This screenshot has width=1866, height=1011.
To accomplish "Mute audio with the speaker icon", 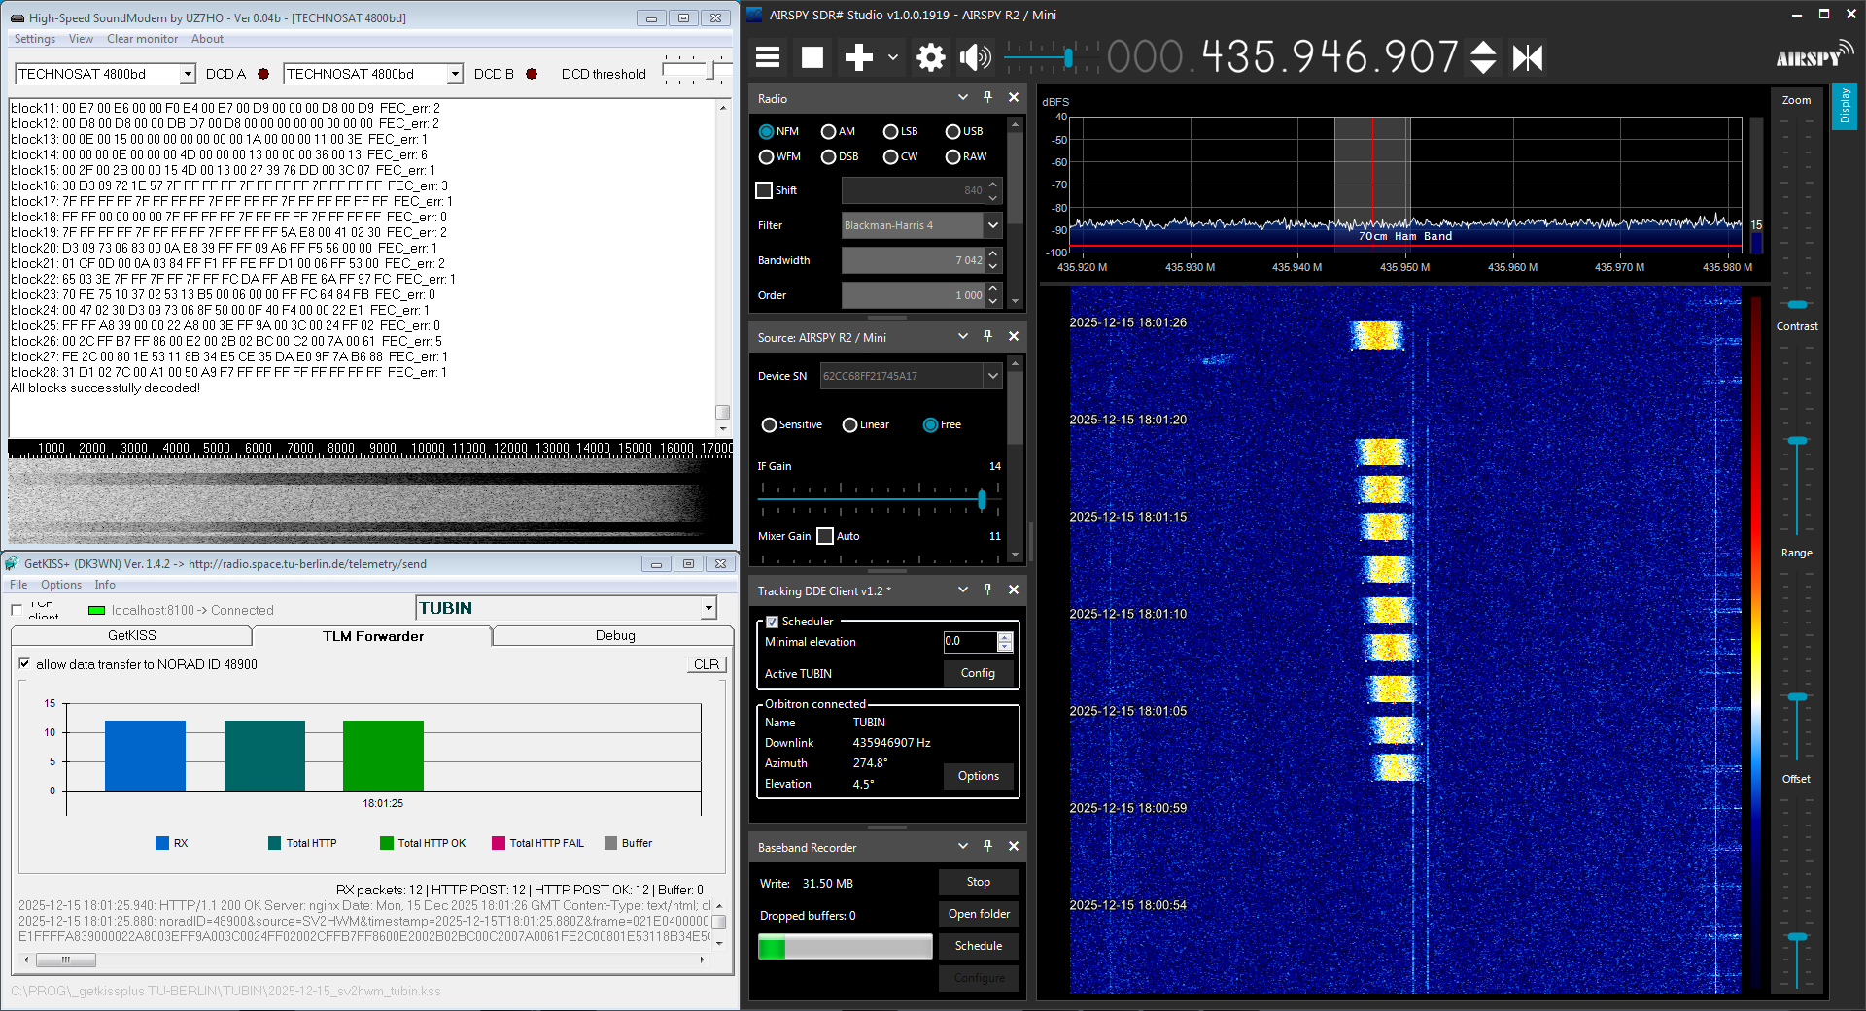I will pyautogui.click(x=975, y=57).
